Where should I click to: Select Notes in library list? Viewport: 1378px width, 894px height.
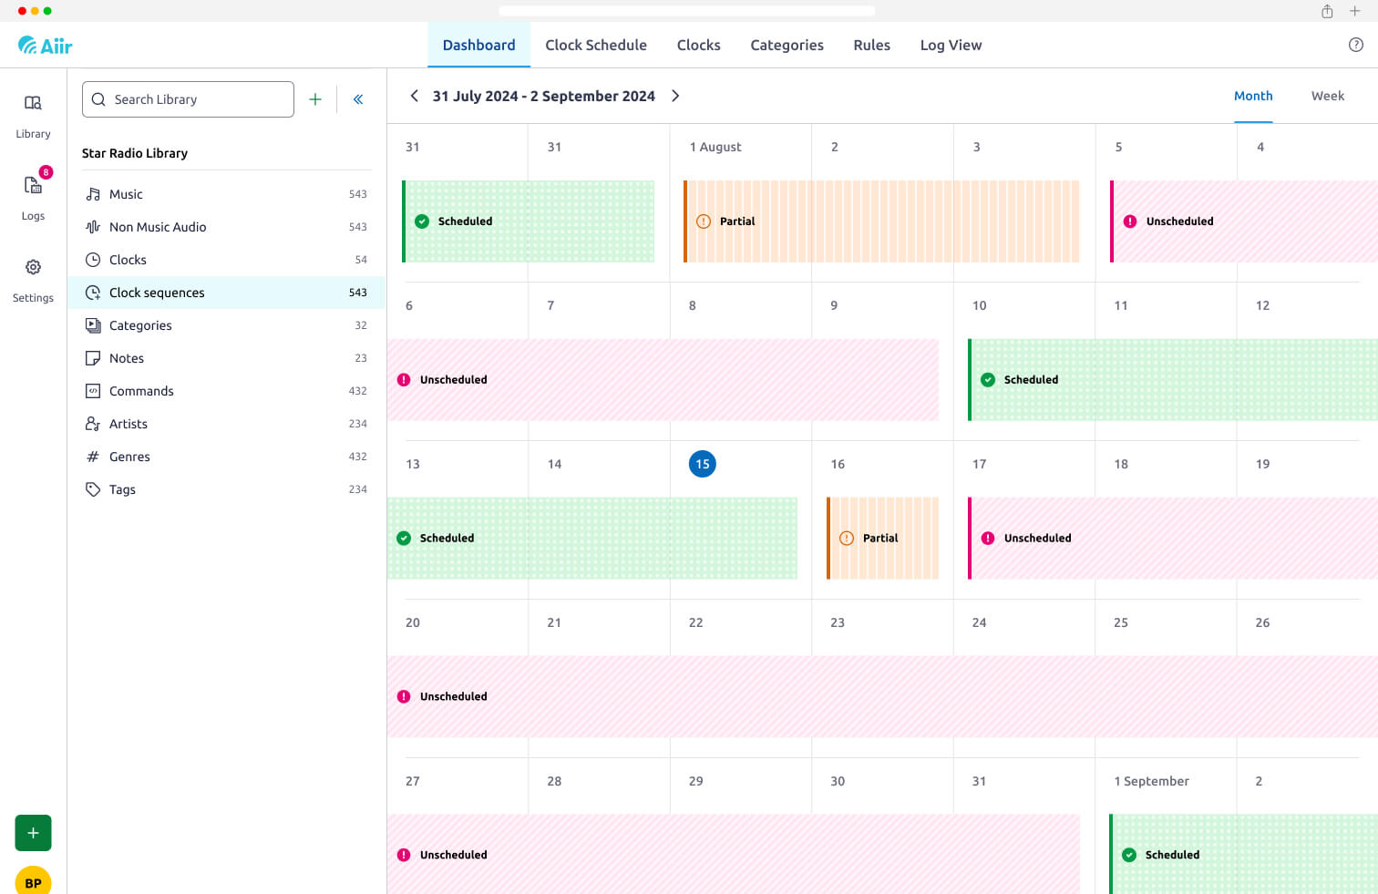(226, 358)
